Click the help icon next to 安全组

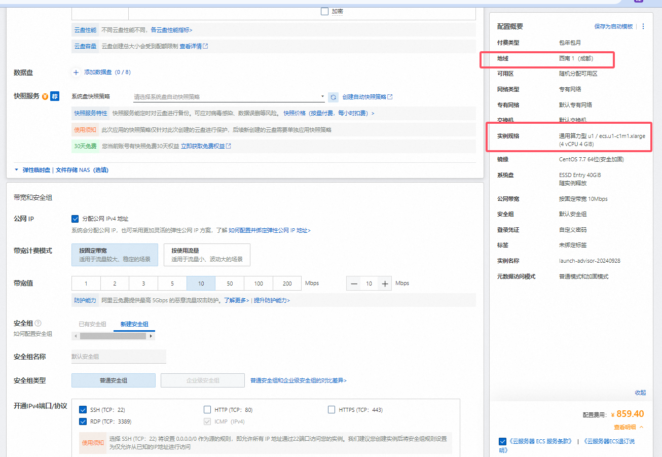38,323
